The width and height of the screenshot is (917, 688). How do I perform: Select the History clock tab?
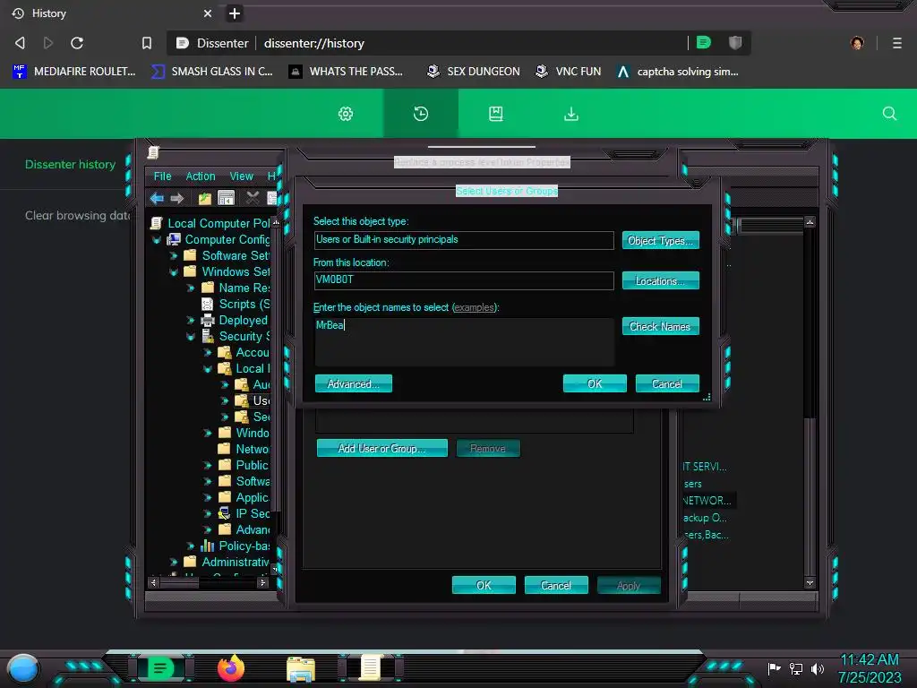421,114
